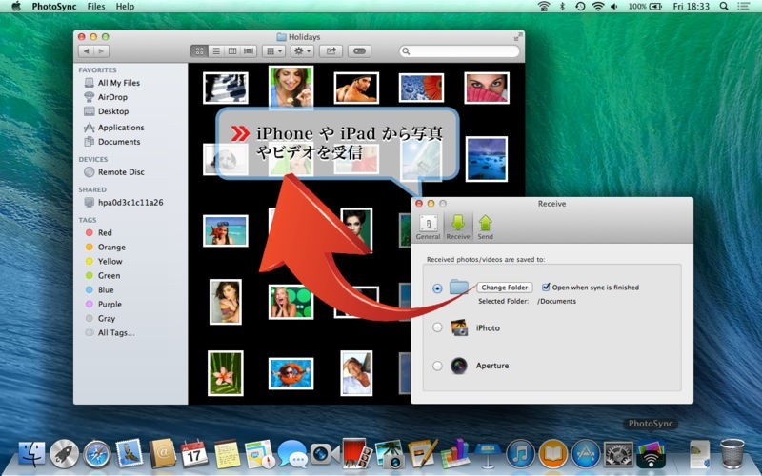Expand All Tags in the sidebar

[115, 333]
